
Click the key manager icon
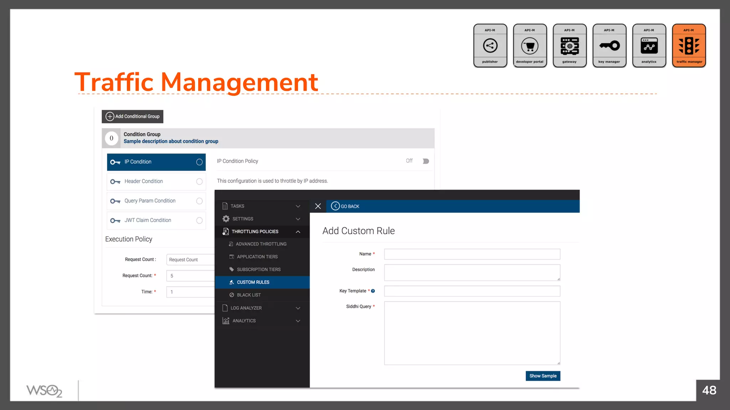click(x=609, y=46)
